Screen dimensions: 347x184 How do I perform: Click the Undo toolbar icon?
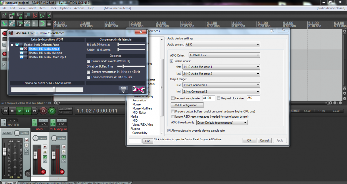pyautogui.click(x=35, y=15)
